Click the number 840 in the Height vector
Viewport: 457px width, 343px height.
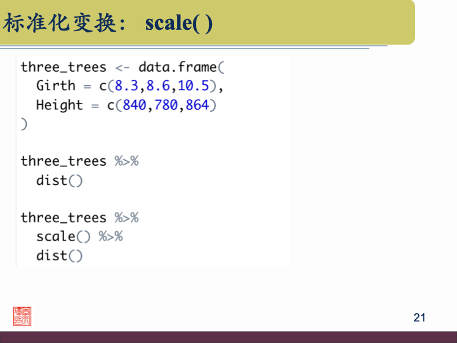134,105
